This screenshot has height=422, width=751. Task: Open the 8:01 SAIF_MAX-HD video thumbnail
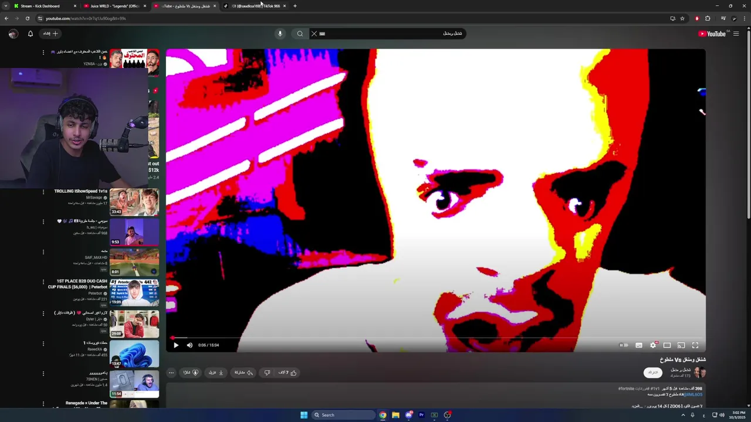pyautogui.click(x=134, y=263)
